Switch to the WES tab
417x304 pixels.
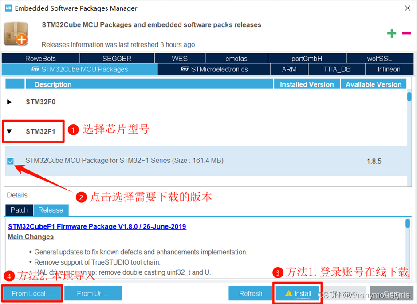pos(180,59)
